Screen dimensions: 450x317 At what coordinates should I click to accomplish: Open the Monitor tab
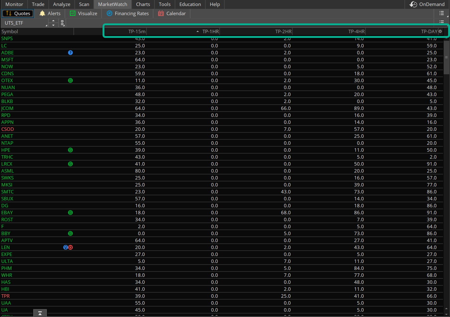pos(14,4)
